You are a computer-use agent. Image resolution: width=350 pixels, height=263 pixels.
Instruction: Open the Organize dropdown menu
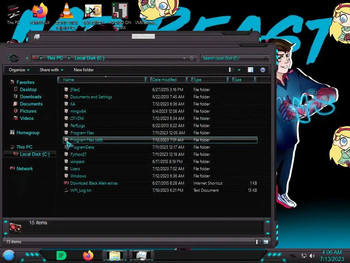click(19, 70)
